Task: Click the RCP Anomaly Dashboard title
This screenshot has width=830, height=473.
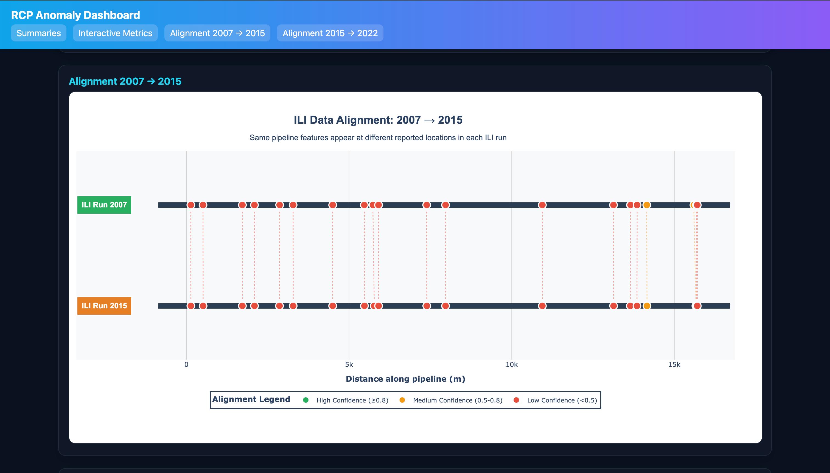Action: click(x=75, y=15)
